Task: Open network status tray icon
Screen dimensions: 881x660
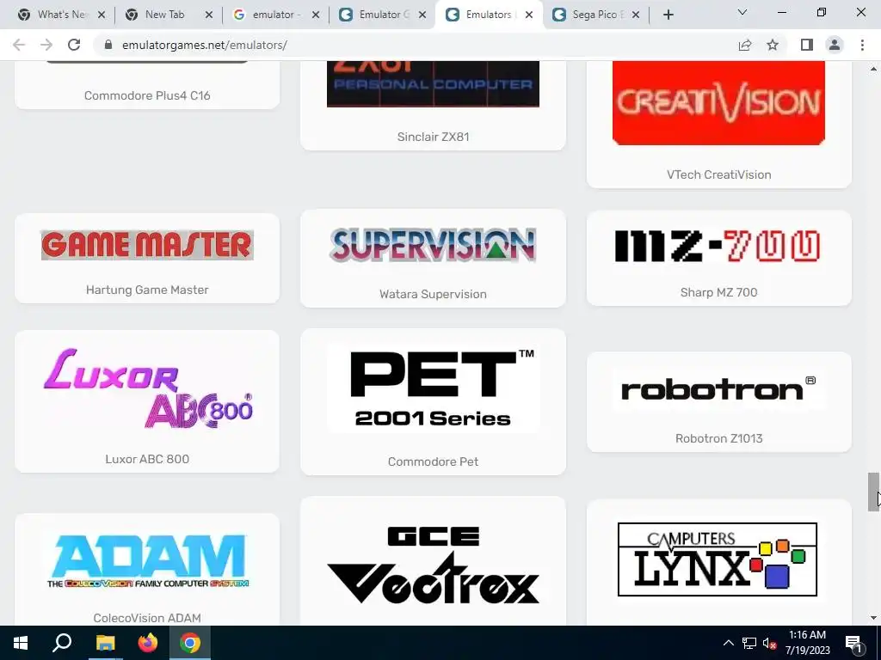Action: click(x=749, y=643)
